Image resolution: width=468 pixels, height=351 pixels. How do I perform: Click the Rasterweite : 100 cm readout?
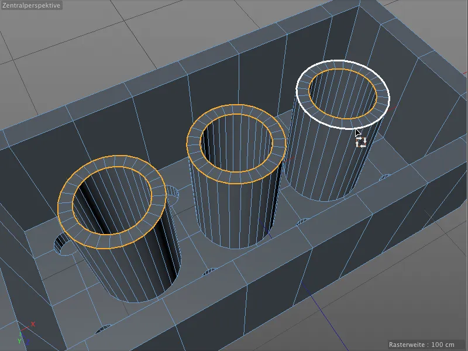coord(421,345)
